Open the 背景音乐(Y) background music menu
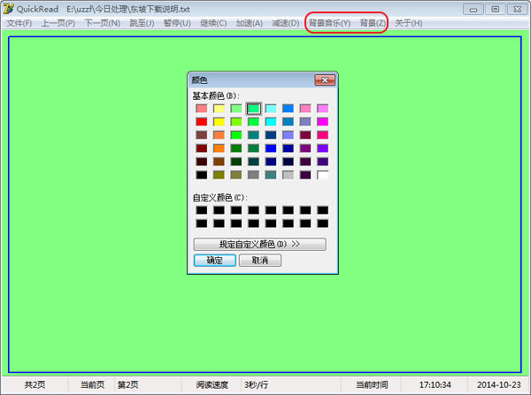531x395 pixels. coord(329,23)
